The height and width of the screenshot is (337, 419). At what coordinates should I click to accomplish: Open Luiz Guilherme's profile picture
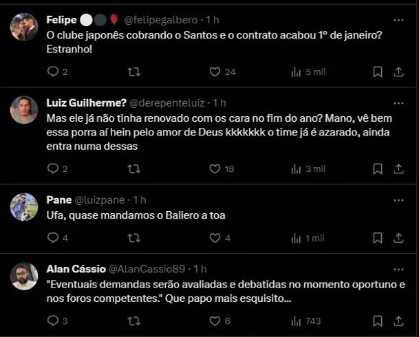tap(24, 110)
